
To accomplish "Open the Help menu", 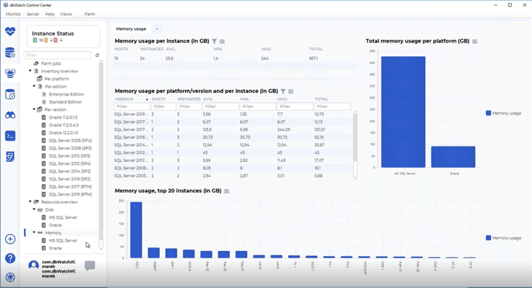I will click(50, 14).
